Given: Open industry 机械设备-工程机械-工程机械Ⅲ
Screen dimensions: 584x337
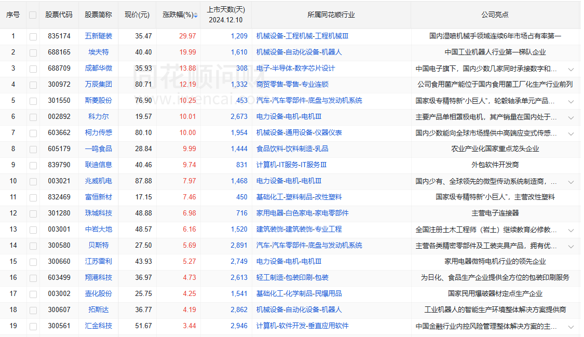Looking at the screenshot, I should 302,36.
